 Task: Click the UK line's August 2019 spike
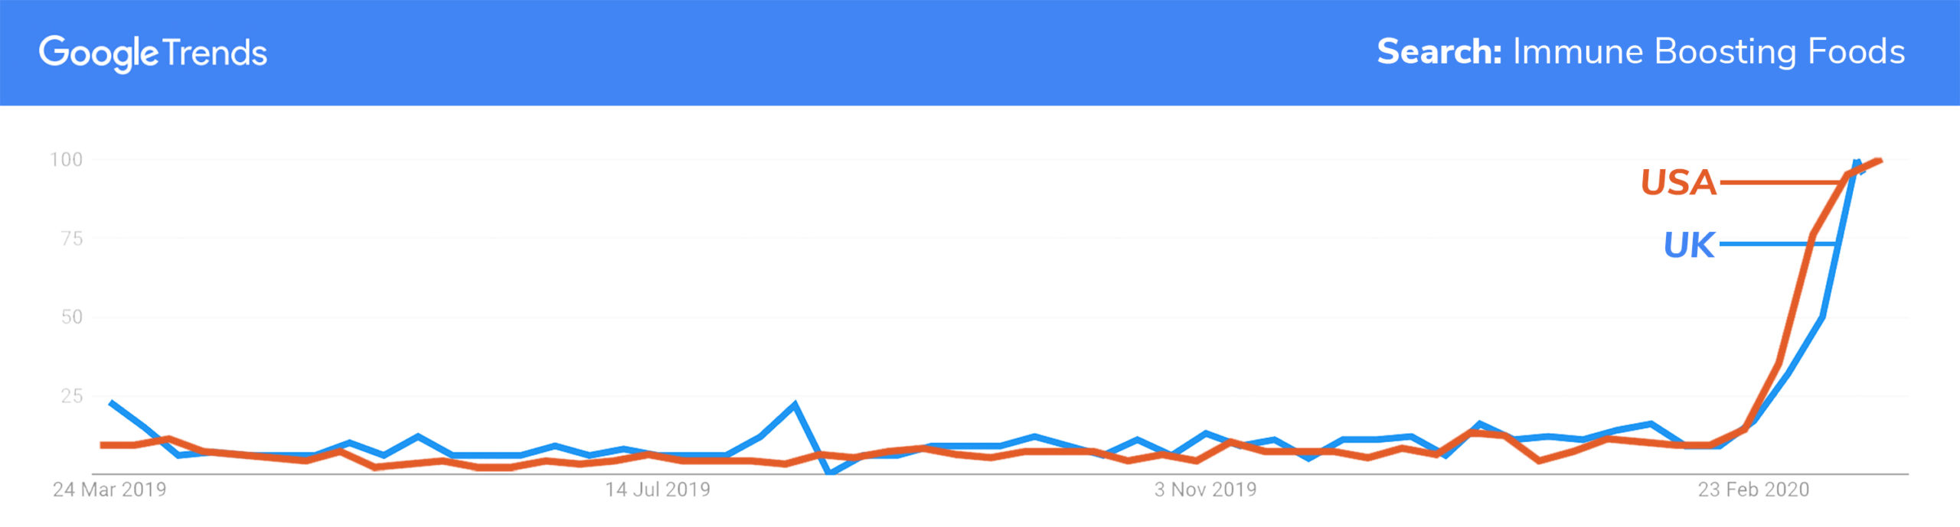(x=795, y=404)
